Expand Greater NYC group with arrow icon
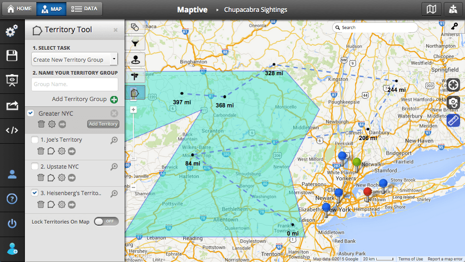The width and height of the screenshot is (465, 262). click(x=62, y=124)
